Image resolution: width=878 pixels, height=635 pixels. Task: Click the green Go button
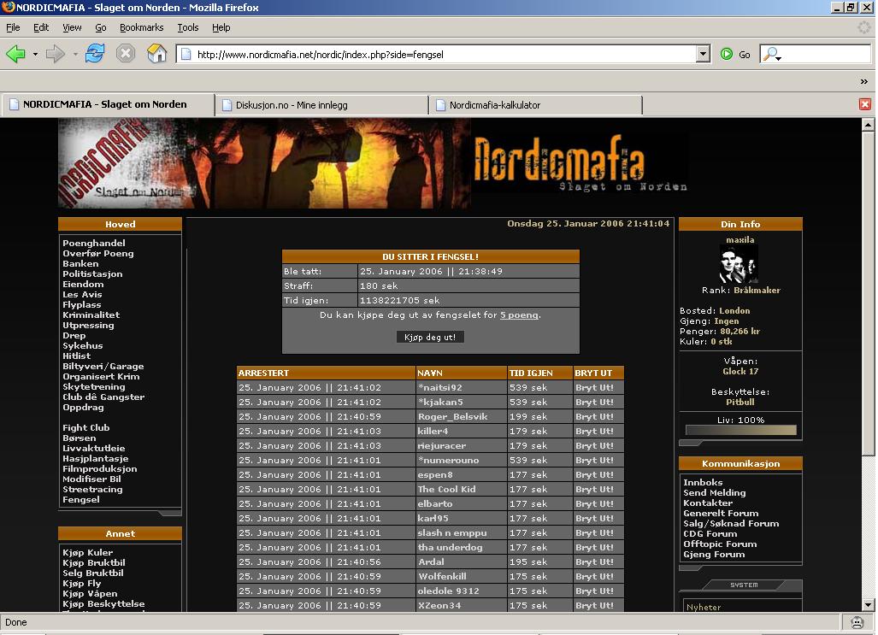click(x=736, y=55)
